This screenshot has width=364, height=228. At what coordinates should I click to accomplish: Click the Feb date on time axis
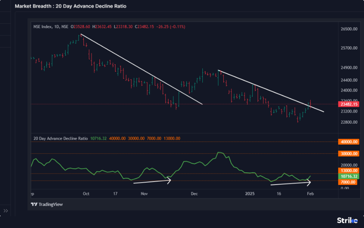(x=310, y=194)
